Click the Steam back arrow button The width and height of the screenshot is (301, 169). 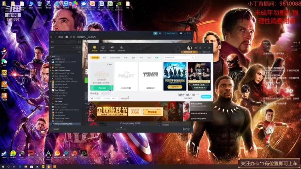pos(51,37)
